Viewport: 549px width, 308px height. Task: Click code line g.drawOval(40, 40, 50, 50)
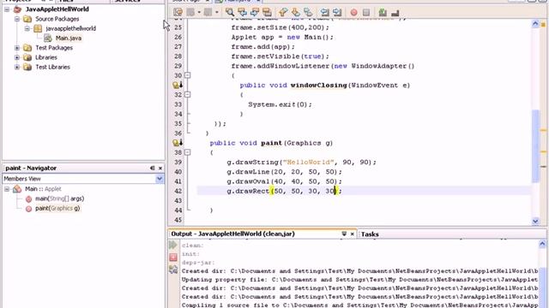(x=284, y=181)
